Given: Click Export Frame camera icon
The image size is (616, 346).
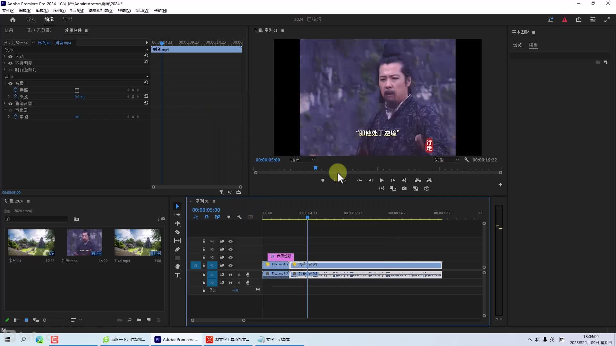Looking at the screenshot, I should coord(404,188).
